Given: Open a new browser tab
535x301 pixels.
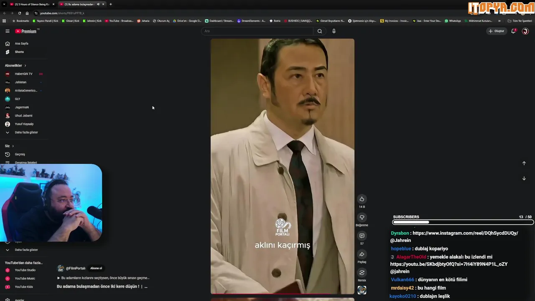Looking at the screenshot, I should (110, 4).
